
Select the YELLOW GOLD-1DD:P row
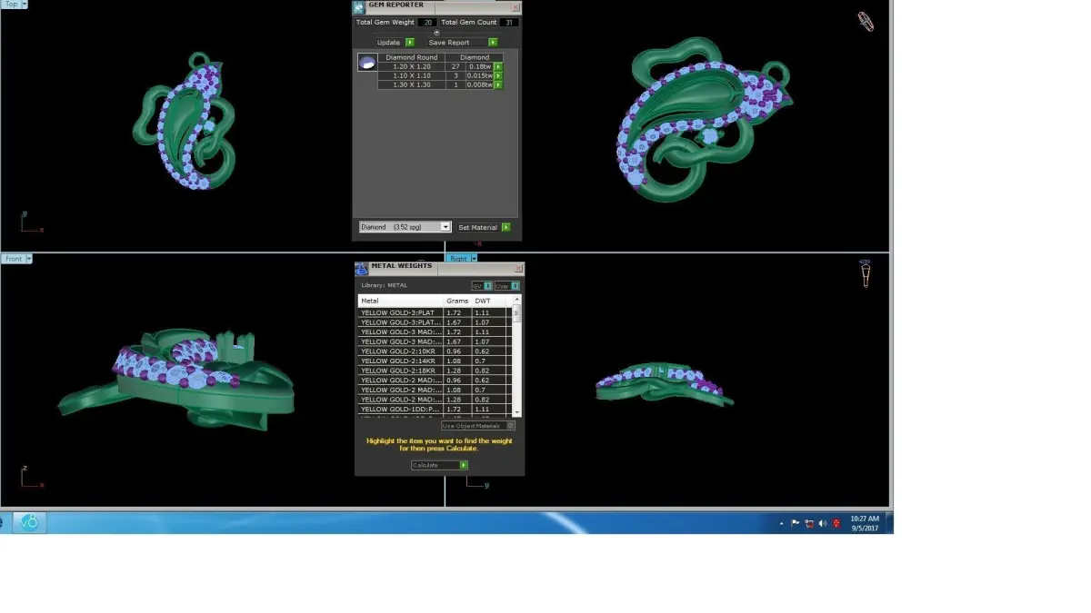pos(435,410)
